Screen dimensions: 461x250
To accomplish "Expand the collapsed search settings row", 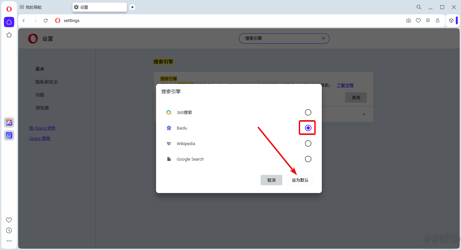I will click(364, 114).
